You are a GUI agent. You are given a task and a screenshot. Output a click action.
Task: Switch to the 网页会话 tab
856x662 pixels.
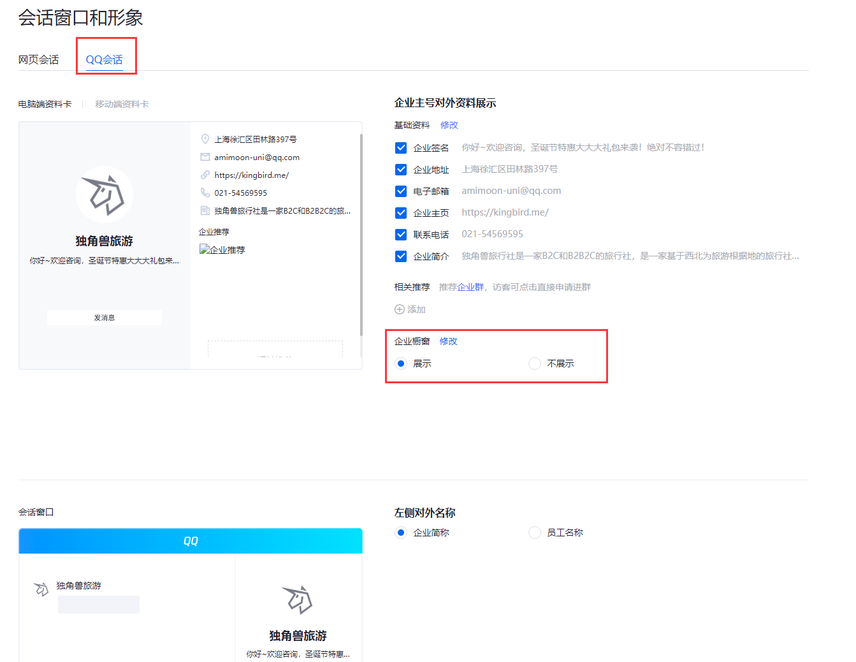[38, 59]
